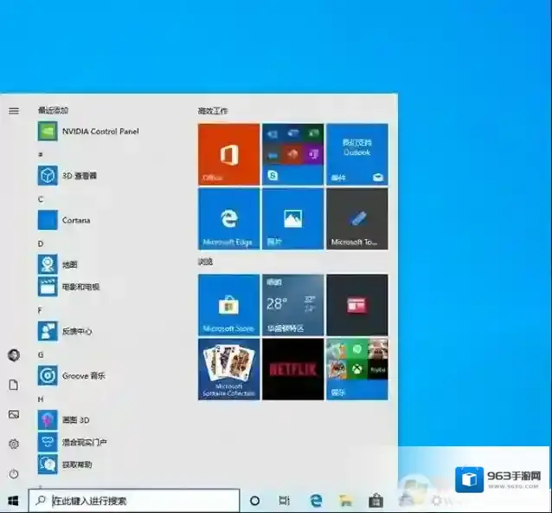The image size is (552, 513).
Task: Click the user account avatar
Action: (14, 355)
